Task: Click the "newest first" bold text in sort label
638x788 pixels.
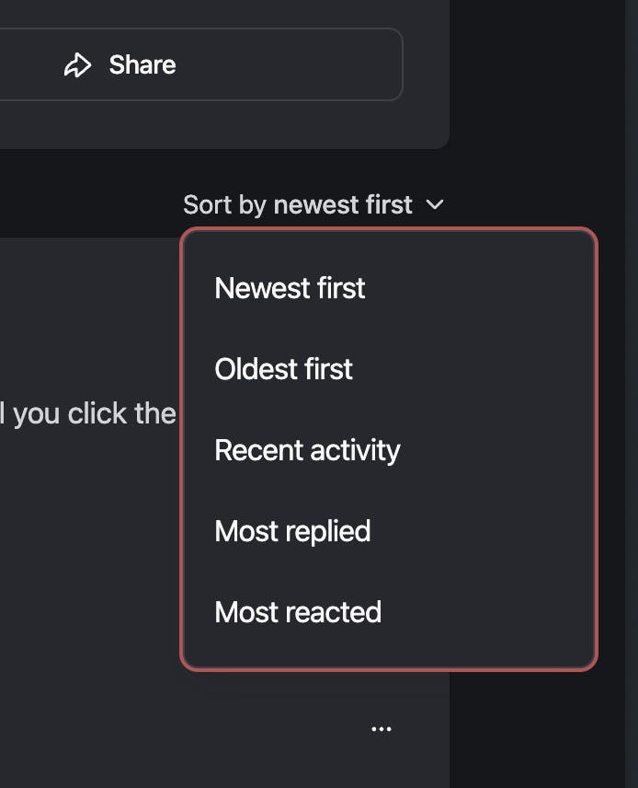Action: (x=343, y=204)
